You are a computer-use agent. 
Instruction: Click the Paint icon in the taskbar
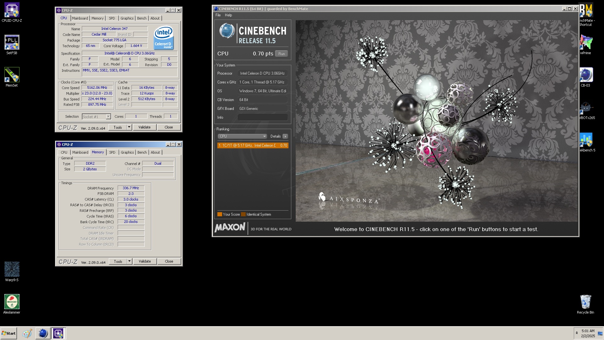point(27,333)
